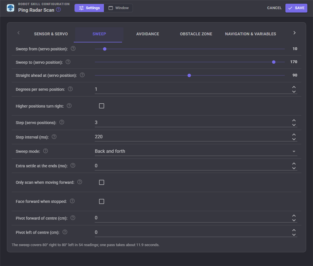Cancel the configuration changes

(274, 8)
